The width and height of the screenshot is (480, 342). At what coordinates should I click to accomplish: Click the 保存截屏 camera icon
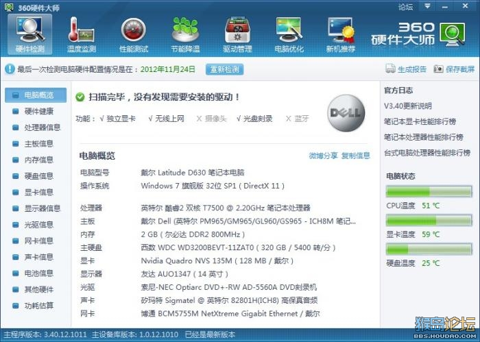tap(438, 69)
